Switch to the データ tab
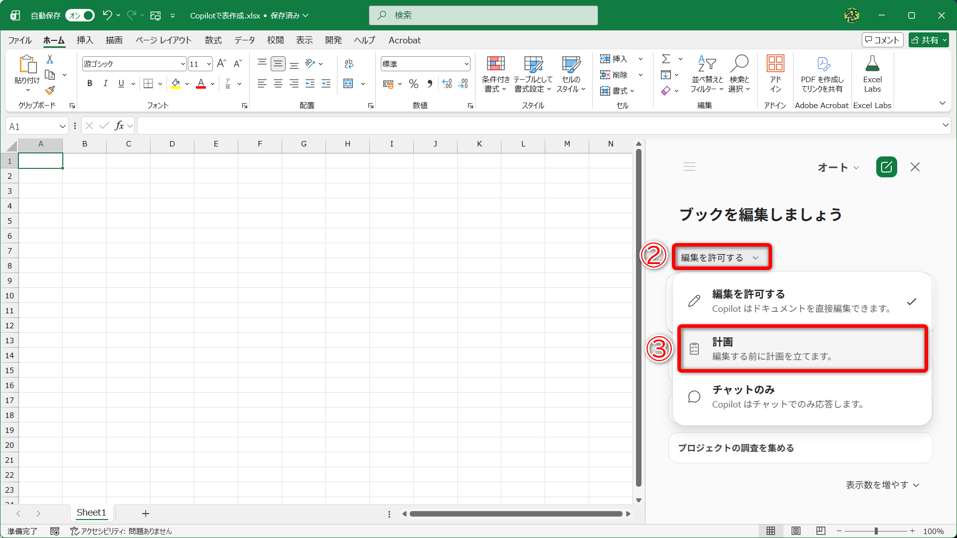Screen dimensions: 957x538 (x=244, y=40)
